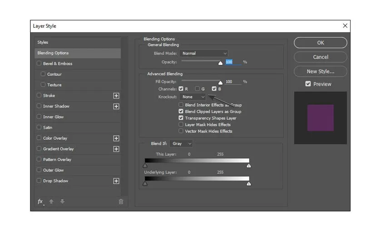Enable the Bevel & Emboss checkbox
This screenshot has height=230, width=386.
point(39,64)
